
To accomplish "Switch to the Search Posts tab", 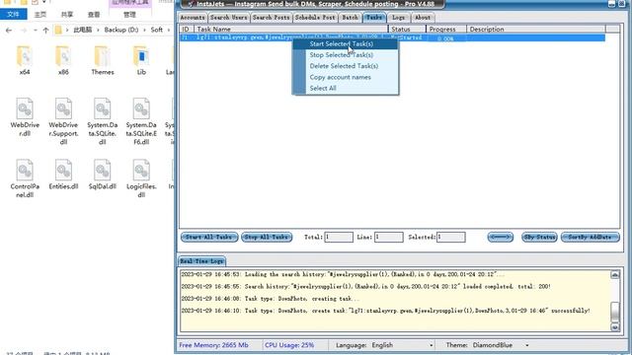I will point(271,18).
